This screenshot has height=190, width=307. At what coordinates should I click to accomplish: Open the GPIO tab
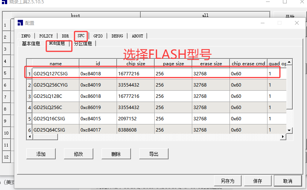click(98, 36)
